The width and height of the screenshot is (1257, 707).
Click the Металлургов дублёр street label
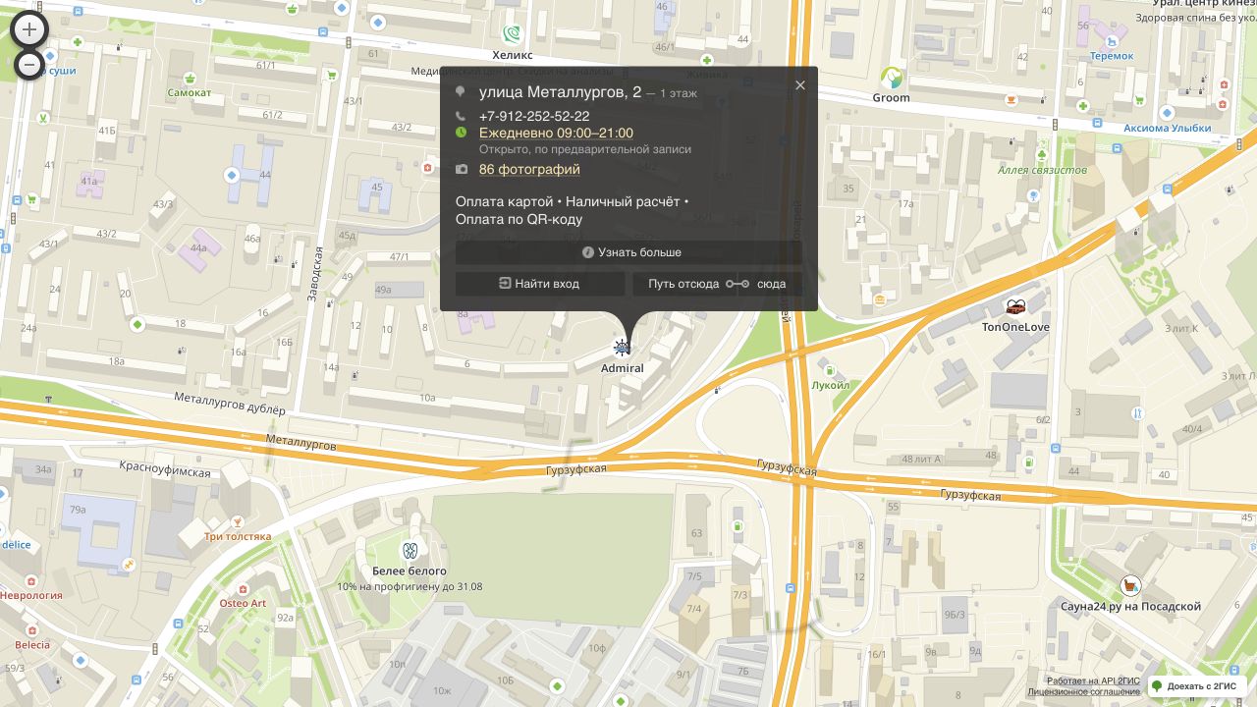[229, 403]
